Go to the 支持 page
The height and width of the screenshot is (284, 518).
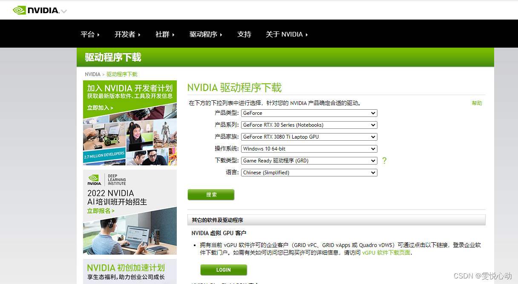click(244, 34)
